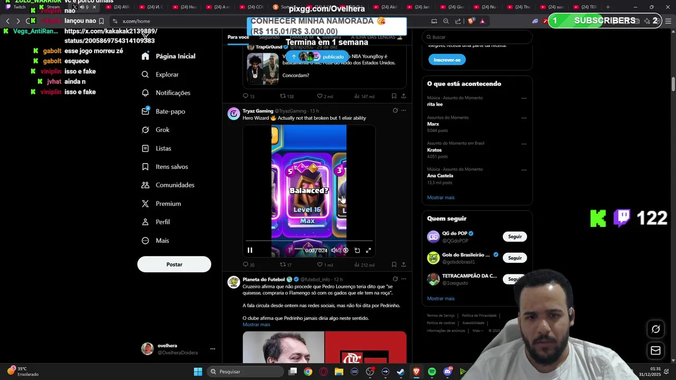
Task: Open Windows Start menu
Action: (198, 372)
